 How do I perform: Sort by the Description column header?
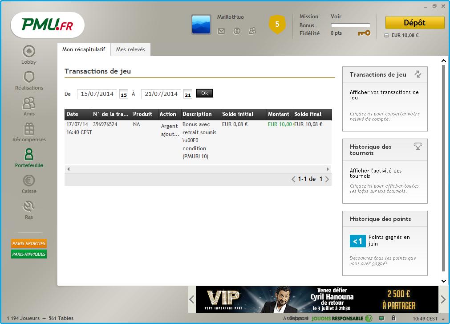201,114
